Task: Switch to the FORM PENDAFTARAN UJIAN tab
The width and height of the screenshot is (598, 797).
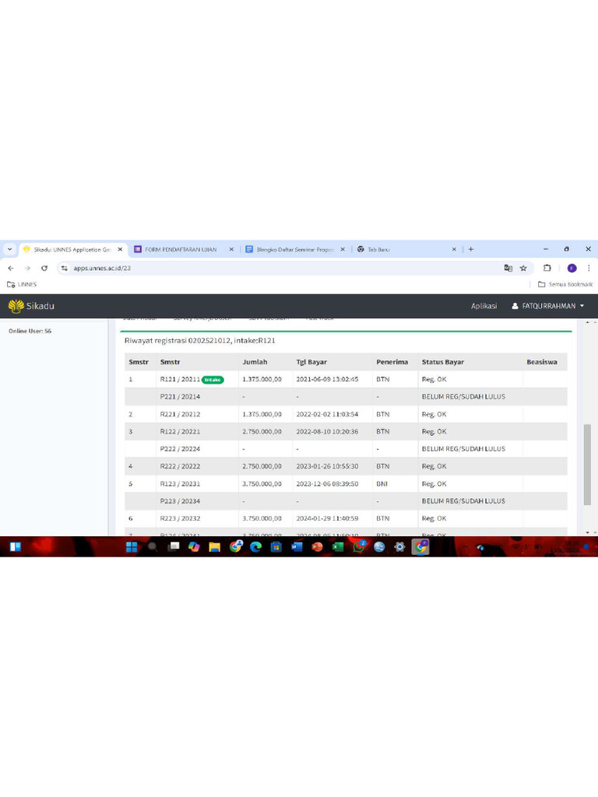Action: 180,250
